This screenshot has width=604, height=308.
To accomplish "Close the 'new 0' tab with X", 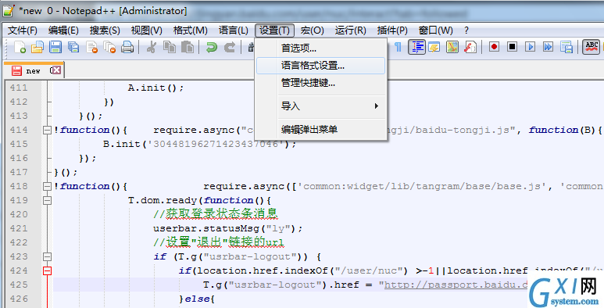I will pos(56,70).
